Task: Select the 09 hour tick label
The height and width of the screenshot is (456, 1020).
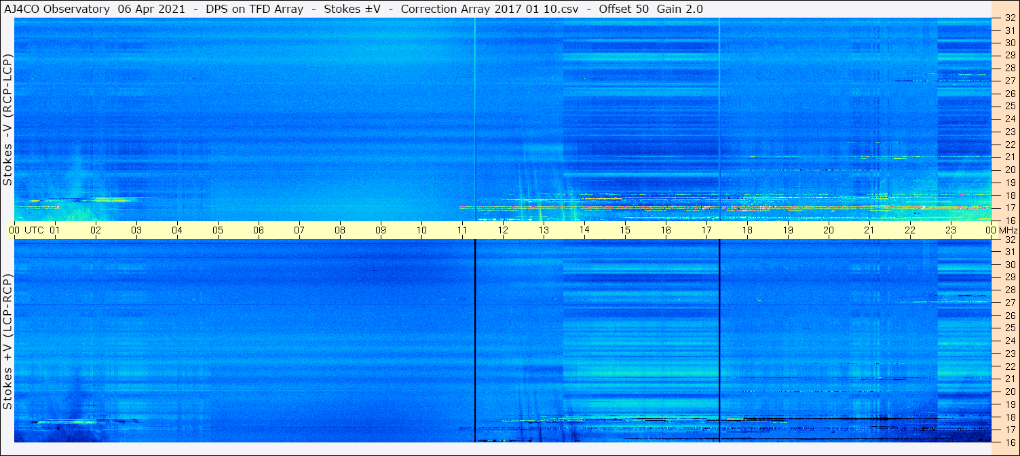Action: click(381, 230)
